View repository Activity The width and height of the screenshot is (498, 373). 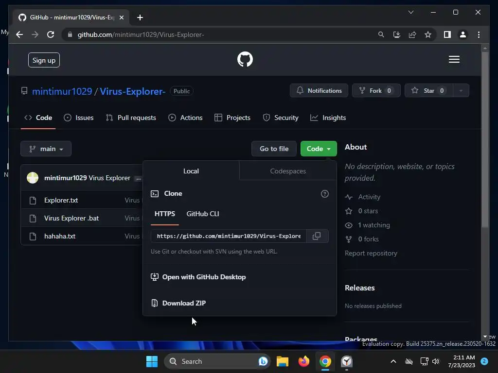pos(363,197)
